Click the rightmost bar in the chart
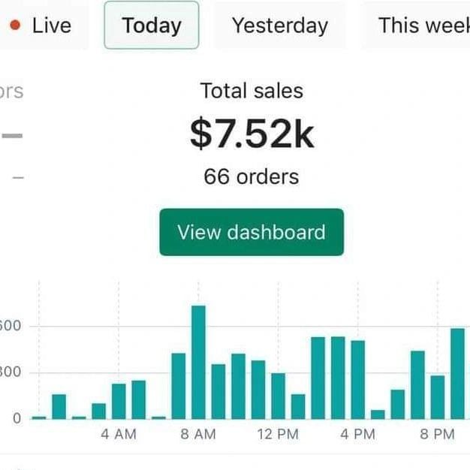 coord(457,373)
